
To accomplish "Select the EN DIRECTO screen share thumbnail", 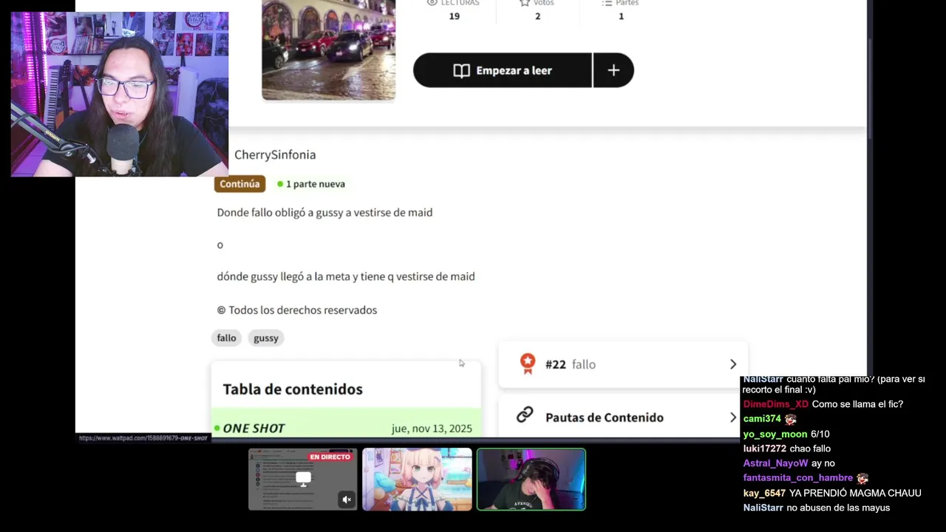I will 302,479.
